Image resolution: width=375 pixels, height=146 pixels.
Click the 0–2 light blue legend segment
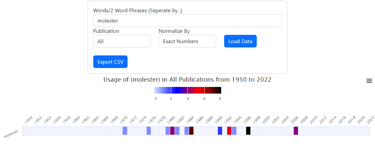pos(163,90)
